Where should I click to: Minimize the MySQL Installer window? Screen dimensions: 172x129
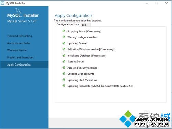[147, 3]
